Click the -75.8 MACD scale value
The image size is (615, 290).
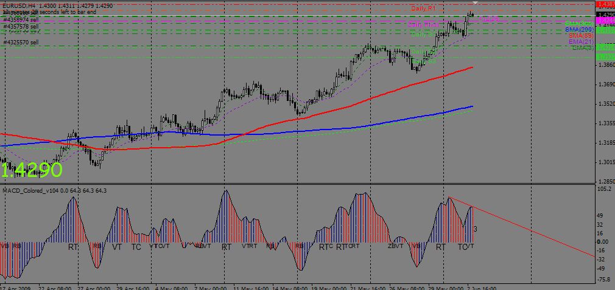tap(605, 280)
